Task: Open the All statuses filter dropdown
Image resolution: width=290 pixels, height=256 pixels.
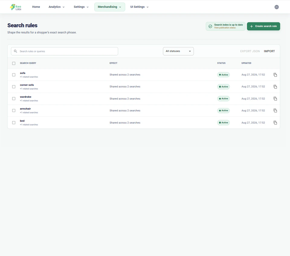Action: click(178, 51)
